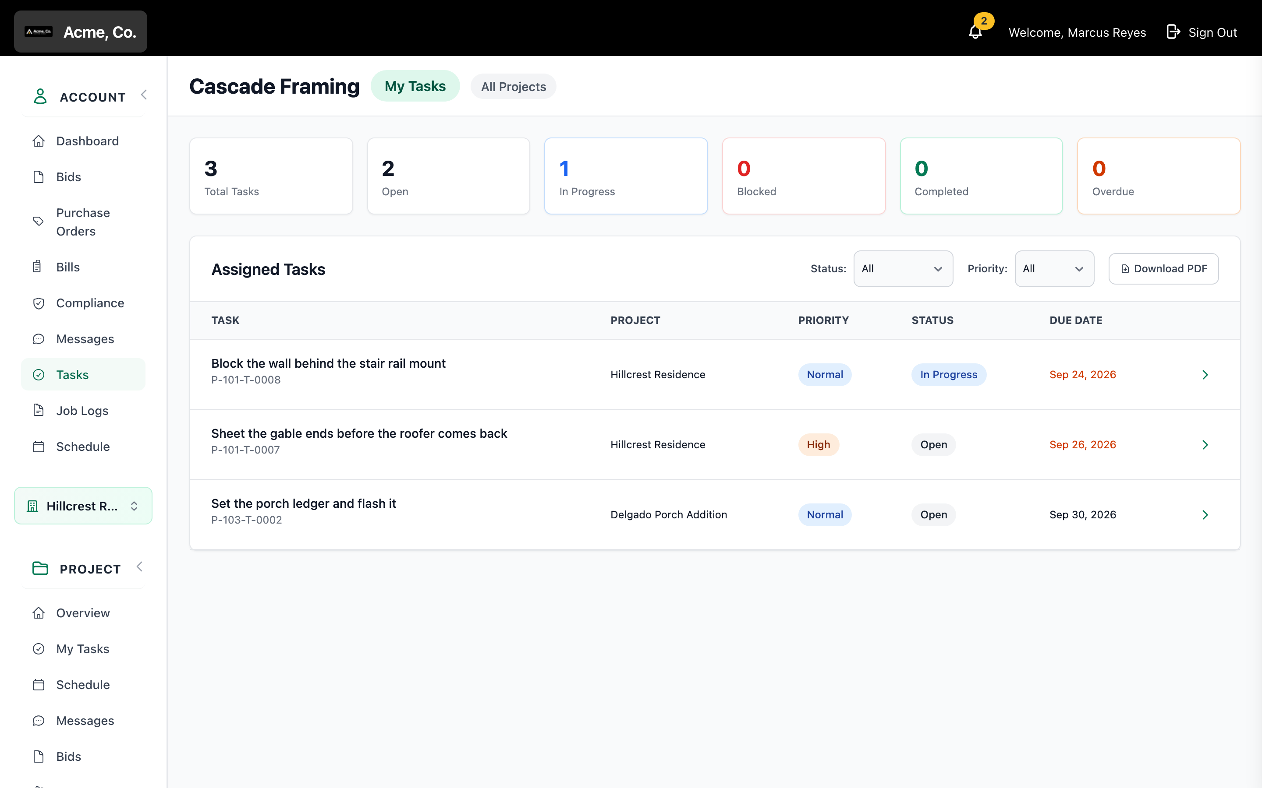Click the Project folder icon
Screen dimensions: 1262x788
coord(40,568)
